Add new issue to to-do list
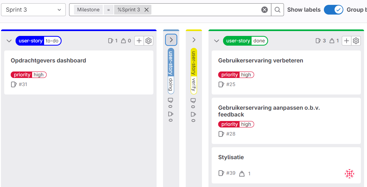Image resolution: width=367 pixels, height=187 pixels. [x=139, y=41]
